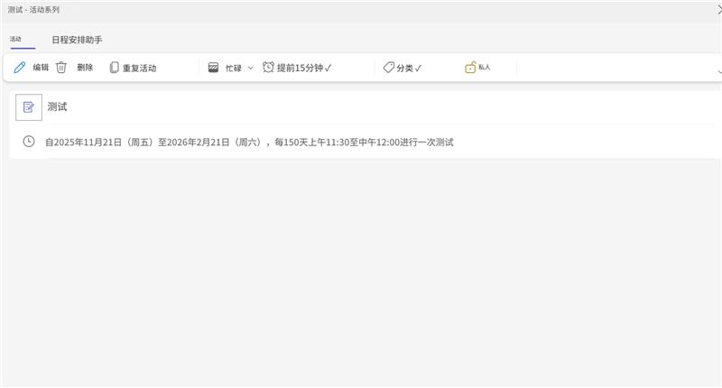This screenshot has height=388, width=722.
Task: Click the recurrence description starting 自2025年11月21日
Action: (249, 143)
